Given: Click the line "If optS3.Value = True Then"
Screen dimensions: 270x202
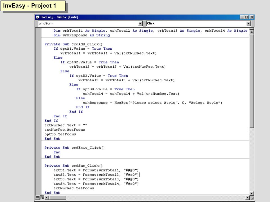Looking at the screenshot, I should pos(99,76).
